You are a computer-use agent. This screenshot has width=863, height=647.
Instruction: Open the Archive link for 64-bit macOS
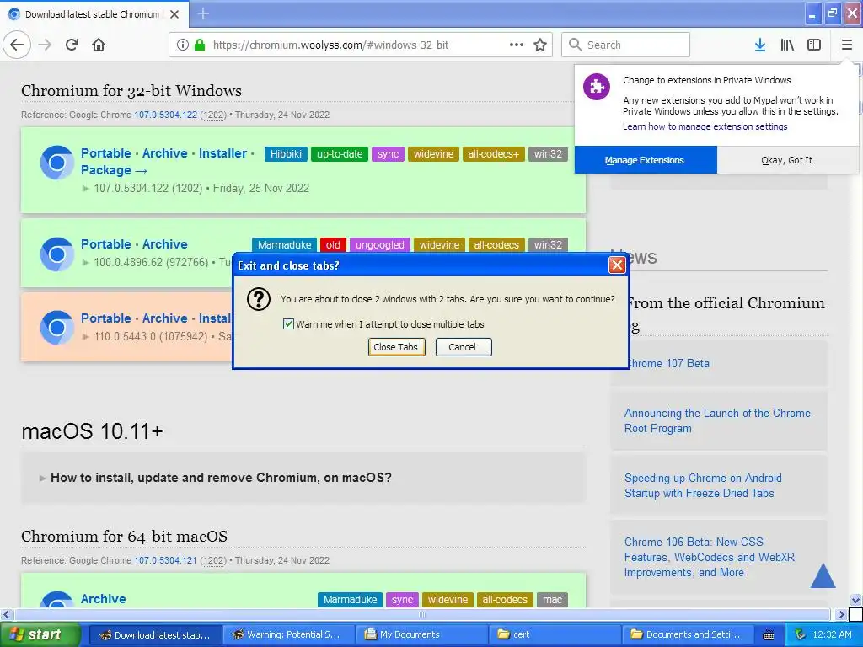104,599
